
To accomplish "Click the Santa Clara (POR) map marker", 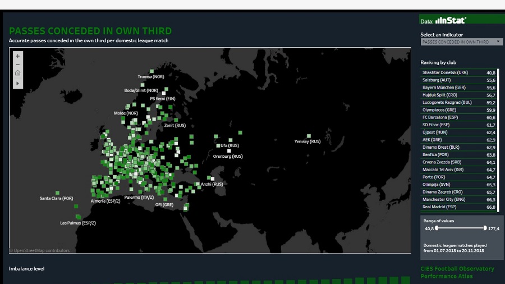I will tap(57, 193).
